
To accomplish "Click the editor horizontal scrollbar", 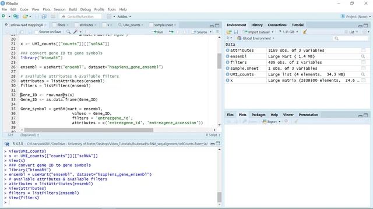I will (89, 130).
